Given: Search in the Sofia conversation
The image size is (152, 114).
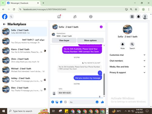Looking at the screenshot, I should 132,44.
